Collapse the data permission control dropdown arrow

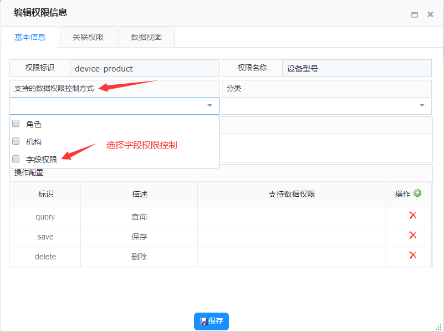[x=210, y=105]
